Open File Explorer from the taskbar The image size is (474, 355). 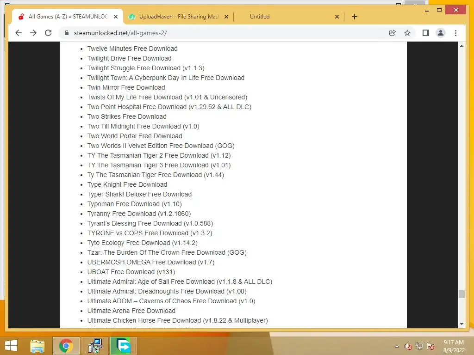pyautogui.click(x=37, y=346)
